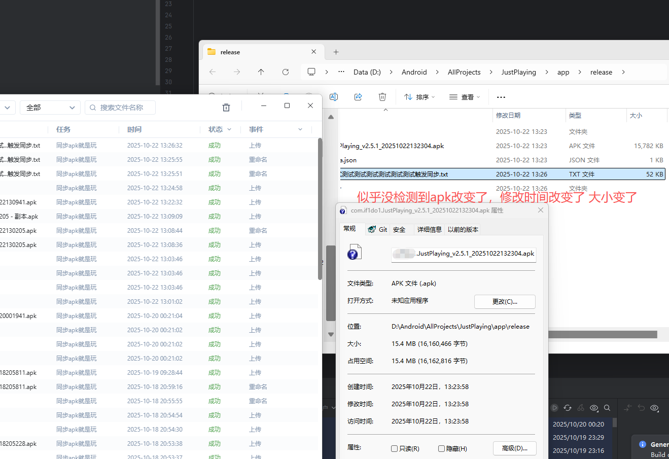Click the search magnifier icon in Git panel

tap(607, 408)
